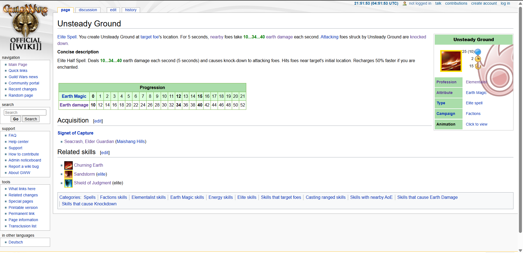Click the blue energy cost icon
This screenshot has width=523, height=253.
tap(478, 52)
